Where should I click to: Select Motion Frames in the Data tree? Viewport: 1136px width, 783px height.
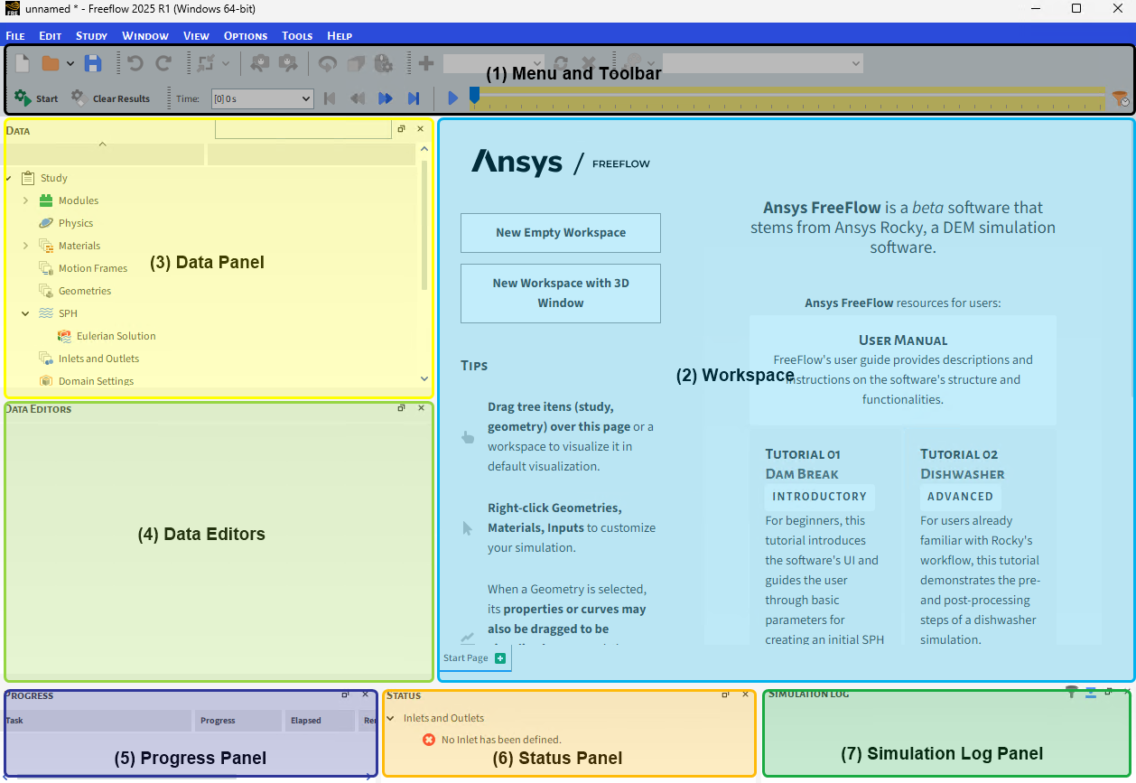(x=93, y=268)
